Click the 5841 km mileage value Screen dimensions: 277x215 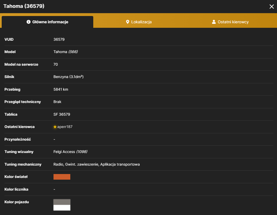(61, 89)
